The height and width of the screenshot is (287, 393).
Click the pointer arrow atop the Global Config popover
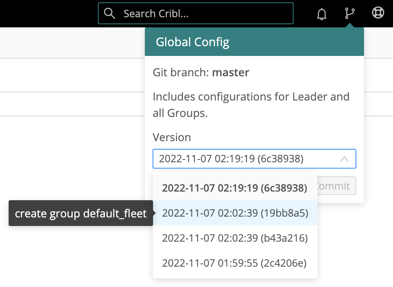point(350,25)
